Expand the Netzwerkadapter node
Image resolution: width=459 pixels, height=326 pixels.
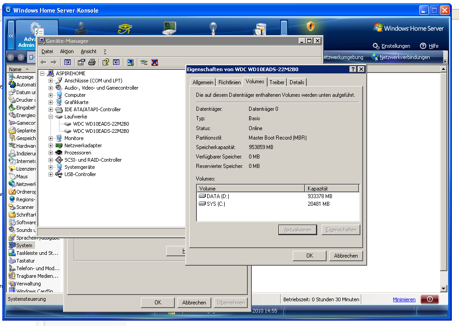51,145
